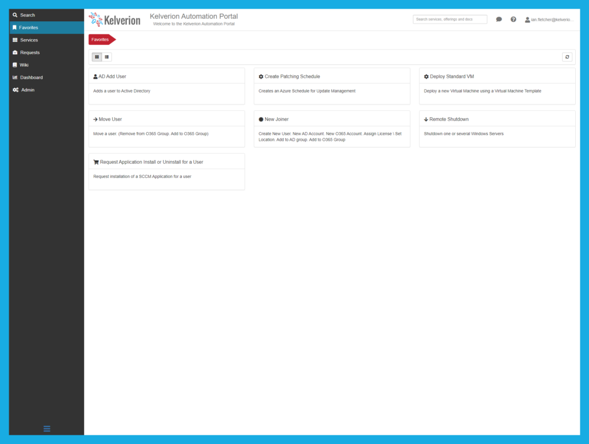Click 'Welcome to the Kelverion Automation Portal' subtitle

click(x=194, y=24)
